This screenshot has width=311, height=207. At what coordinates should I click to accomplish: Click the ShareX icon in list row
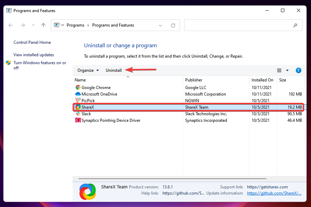(78, 107)
